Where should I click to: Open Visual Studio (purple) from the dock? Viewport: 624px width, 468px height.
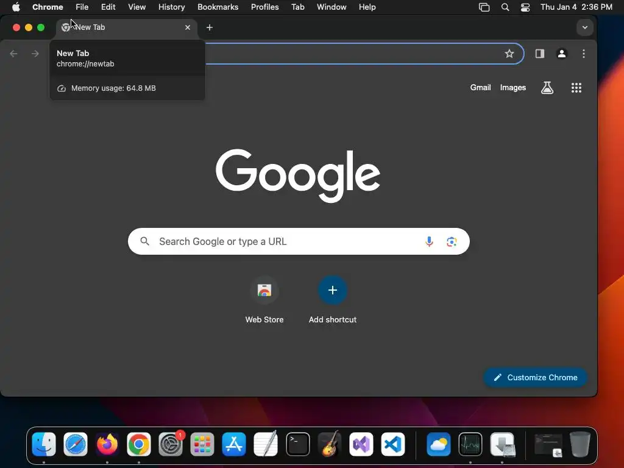[361, 444]
